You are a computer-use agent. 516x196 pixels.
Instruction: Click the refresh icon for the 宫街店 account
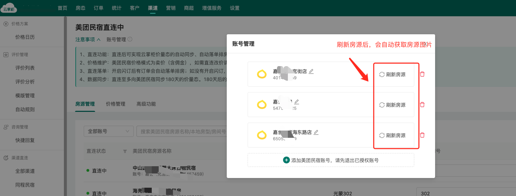[x=382, y=74]
